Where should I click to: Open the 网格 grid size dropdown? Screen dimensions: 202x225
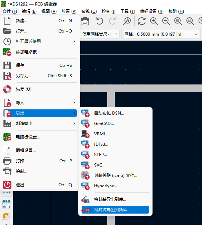(x=161, y=34)
